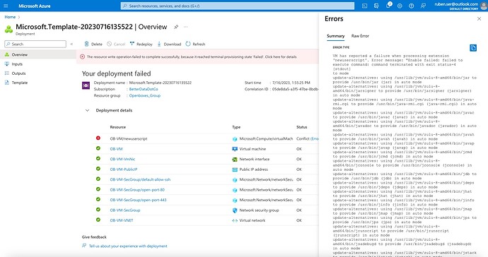Image resolution: width=488 pixels, height=257 pixels.
Task: Click the failed provisioning error banner for details
Action: coord(197,57)
